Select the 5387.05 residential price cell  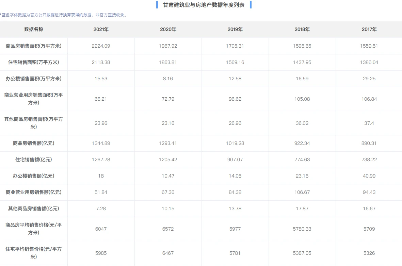[x=302, y=253]
